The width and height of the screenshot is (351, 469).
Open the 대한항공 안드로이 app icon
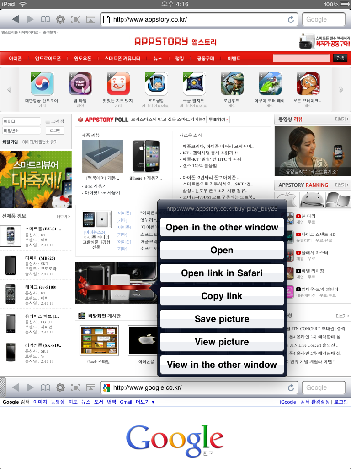point(42,84)
